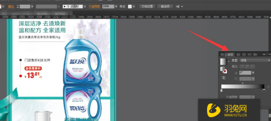
Task: Select the black gradient stop
Action: click(264, 90)
